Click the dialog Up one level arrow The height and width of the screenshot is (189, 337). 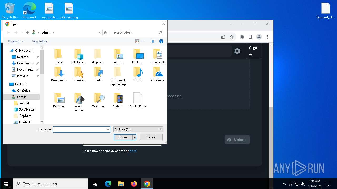[x=28, y=33]
